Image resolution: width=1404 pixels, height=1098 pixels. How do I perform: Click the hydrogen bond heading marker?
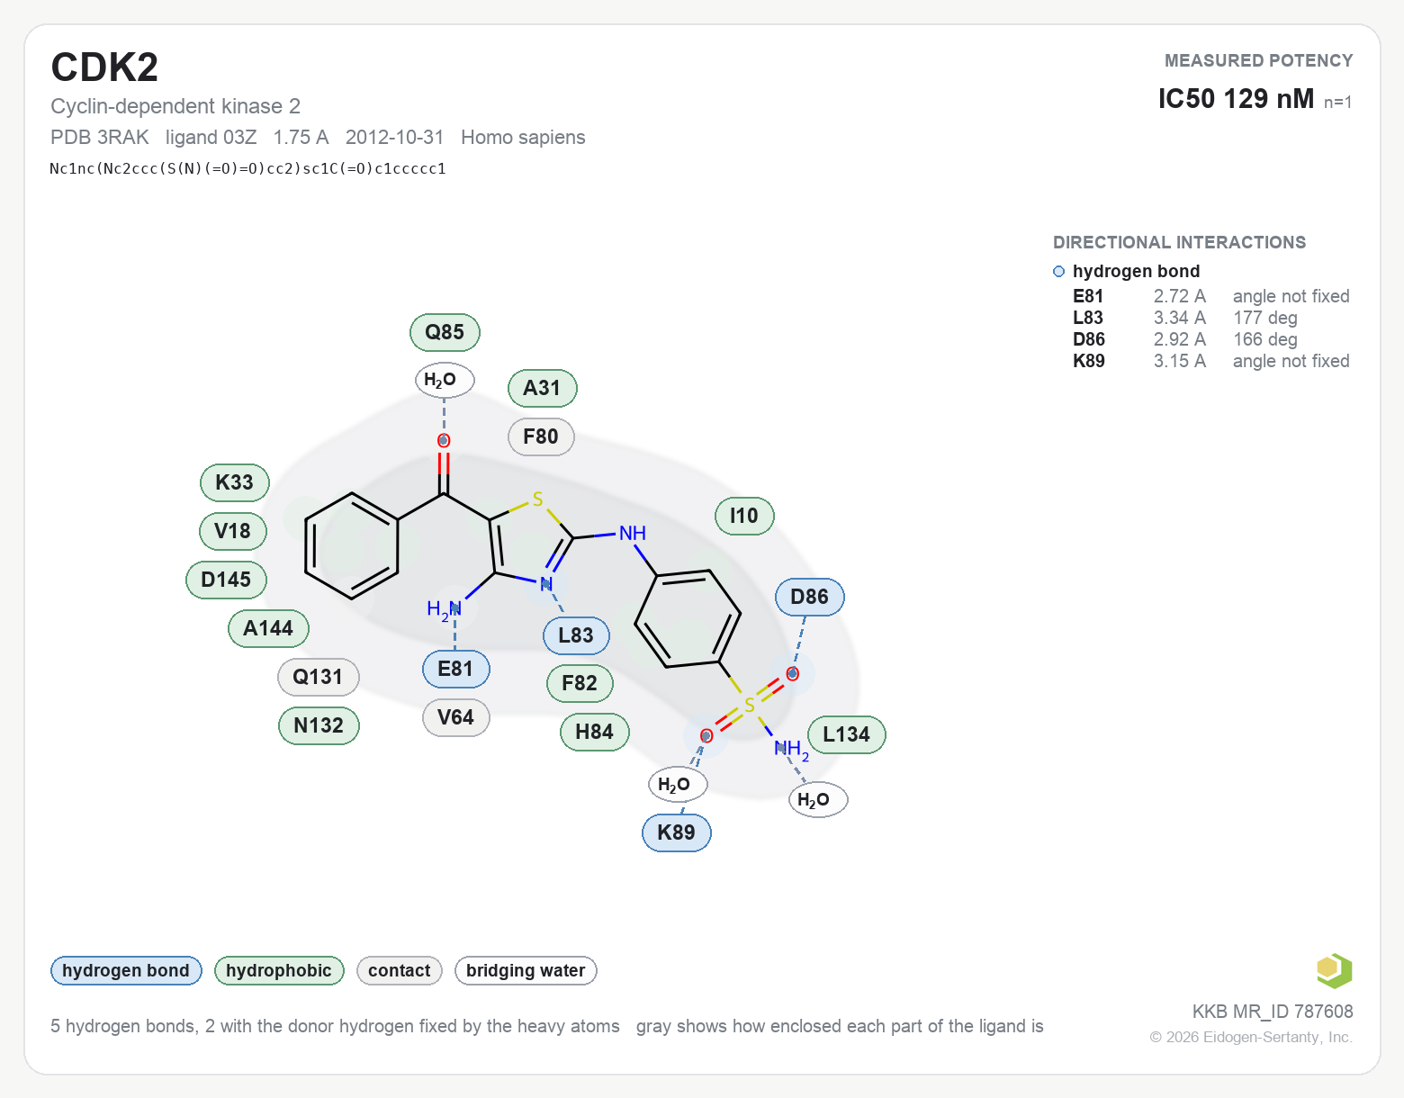1059,272
